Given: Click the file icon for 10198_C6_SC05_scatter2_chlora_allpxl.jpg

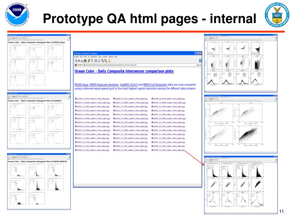Looking at the screenshot, I should [76, 99].
